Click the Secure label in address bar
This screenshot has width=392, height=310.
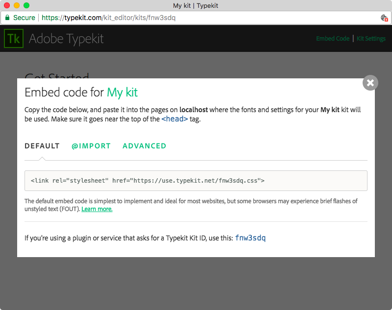tap(24, 18)
